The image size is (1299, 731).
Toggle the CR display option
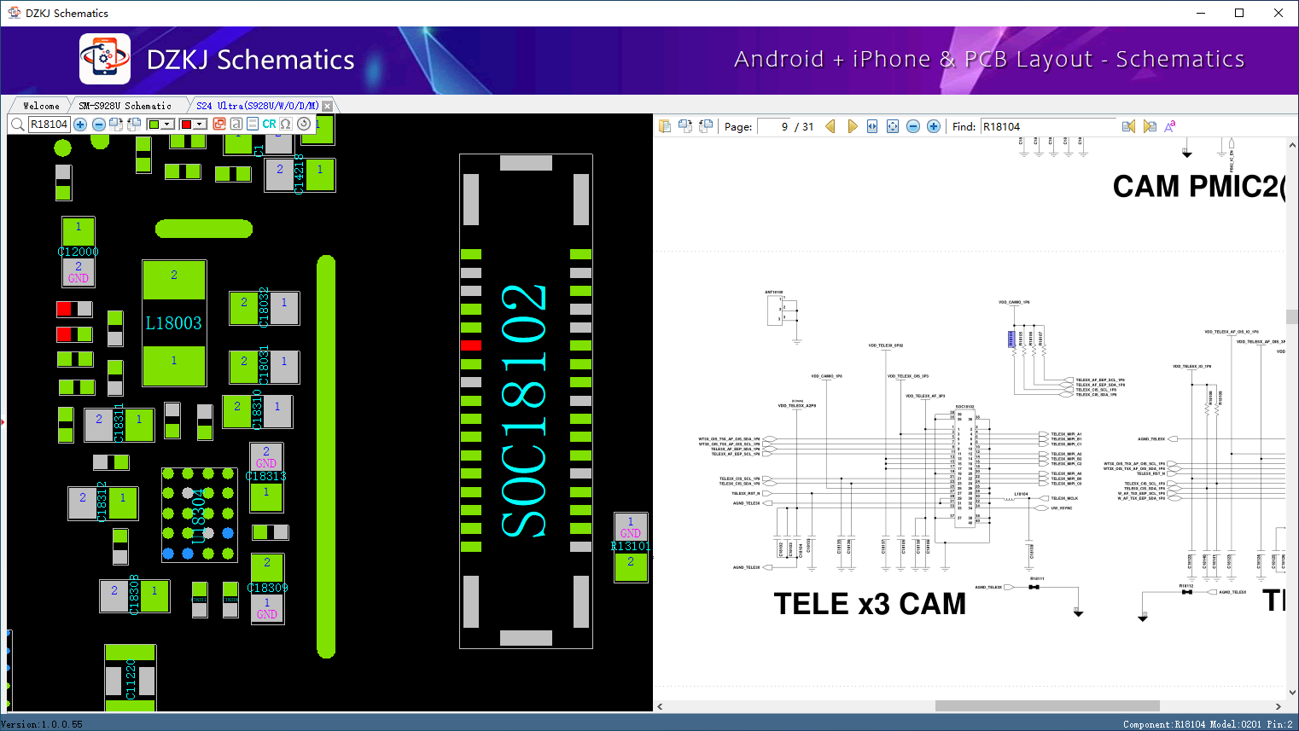pos(269,125)
